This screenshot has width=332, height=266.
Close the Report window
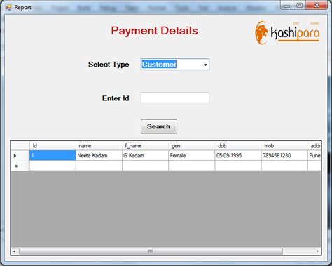[x=317, y=5]
